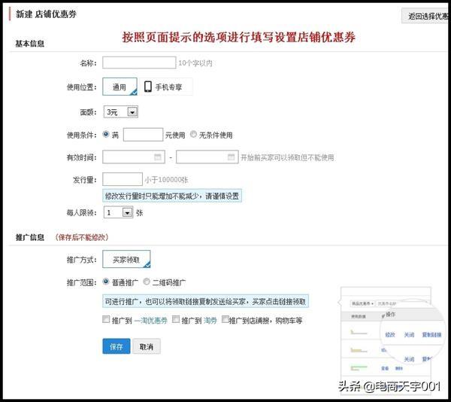Click the 复制链接 link in preview

point(431,335)
